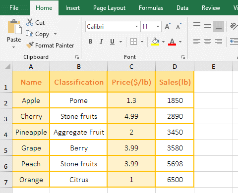Select the Citrus cell
This screenshot has width=238, height=193.
78,180
